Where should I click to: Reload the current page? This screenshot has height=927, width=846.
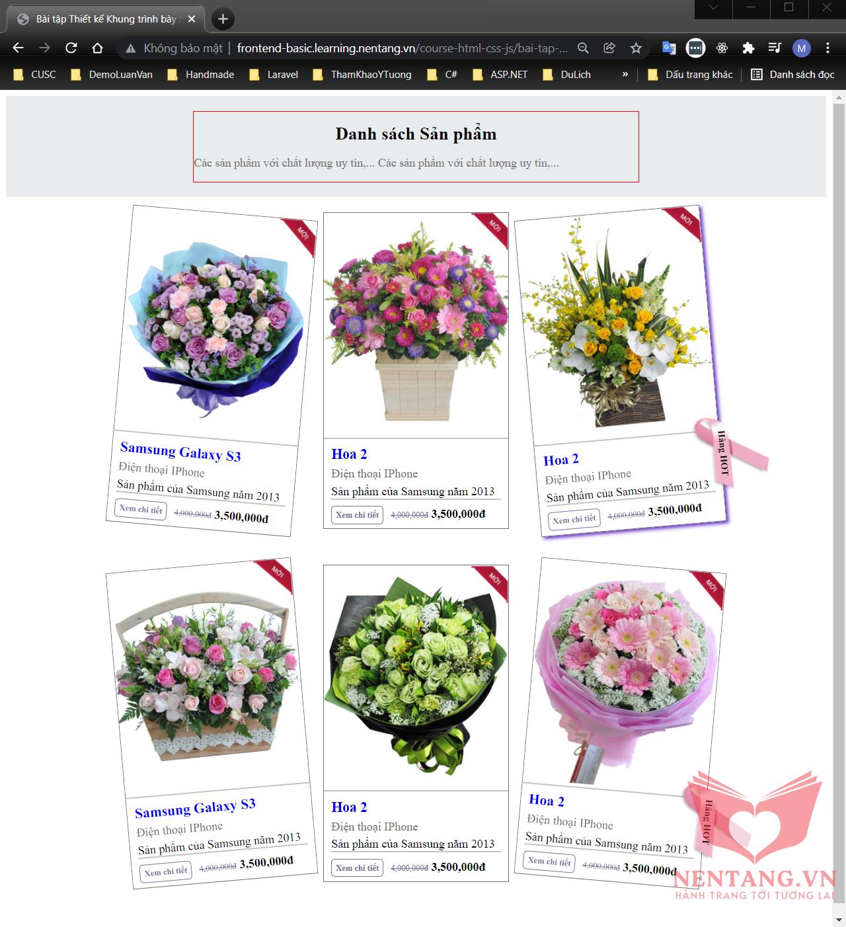71,48
